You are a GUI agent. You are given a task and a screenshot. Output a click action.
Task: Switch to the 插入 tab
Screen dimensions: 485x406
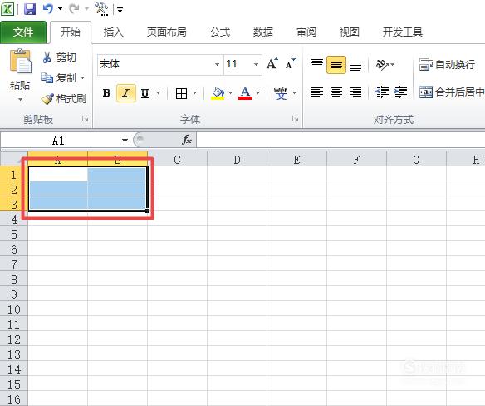click(x=113, y=32)
